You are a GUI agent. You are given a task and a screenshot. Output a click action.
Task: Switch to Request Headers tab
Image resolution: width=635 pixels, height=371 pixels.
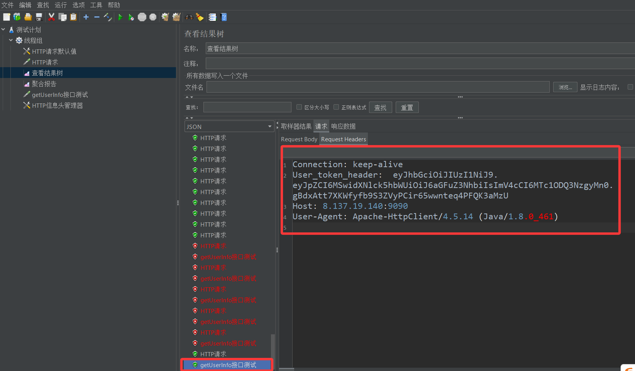[x=344, y=139]
